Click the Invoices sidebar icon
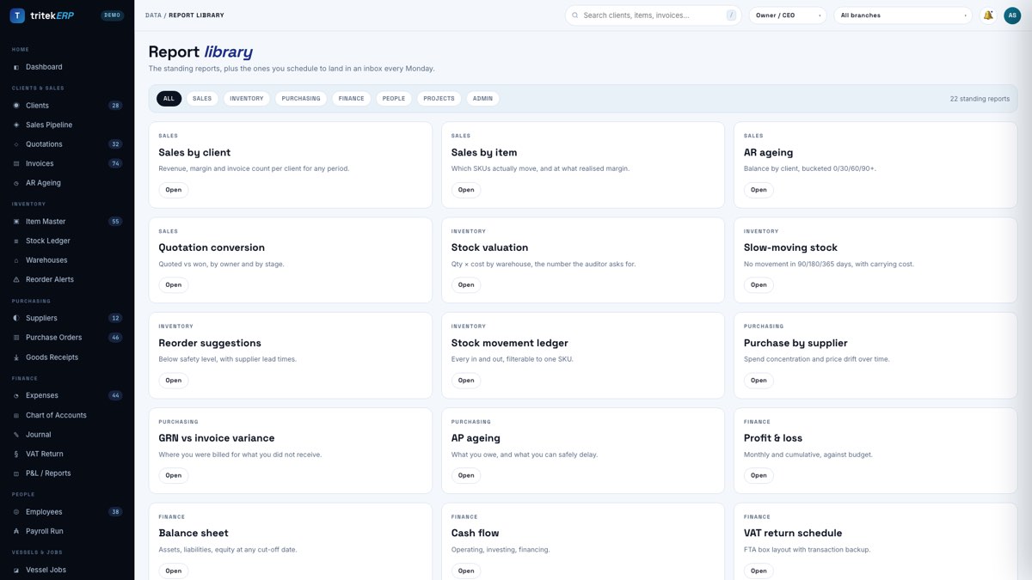 point(16,163)
